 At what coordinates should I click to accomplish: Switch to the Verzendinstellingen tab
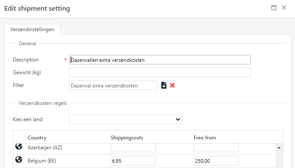(32, 29)
